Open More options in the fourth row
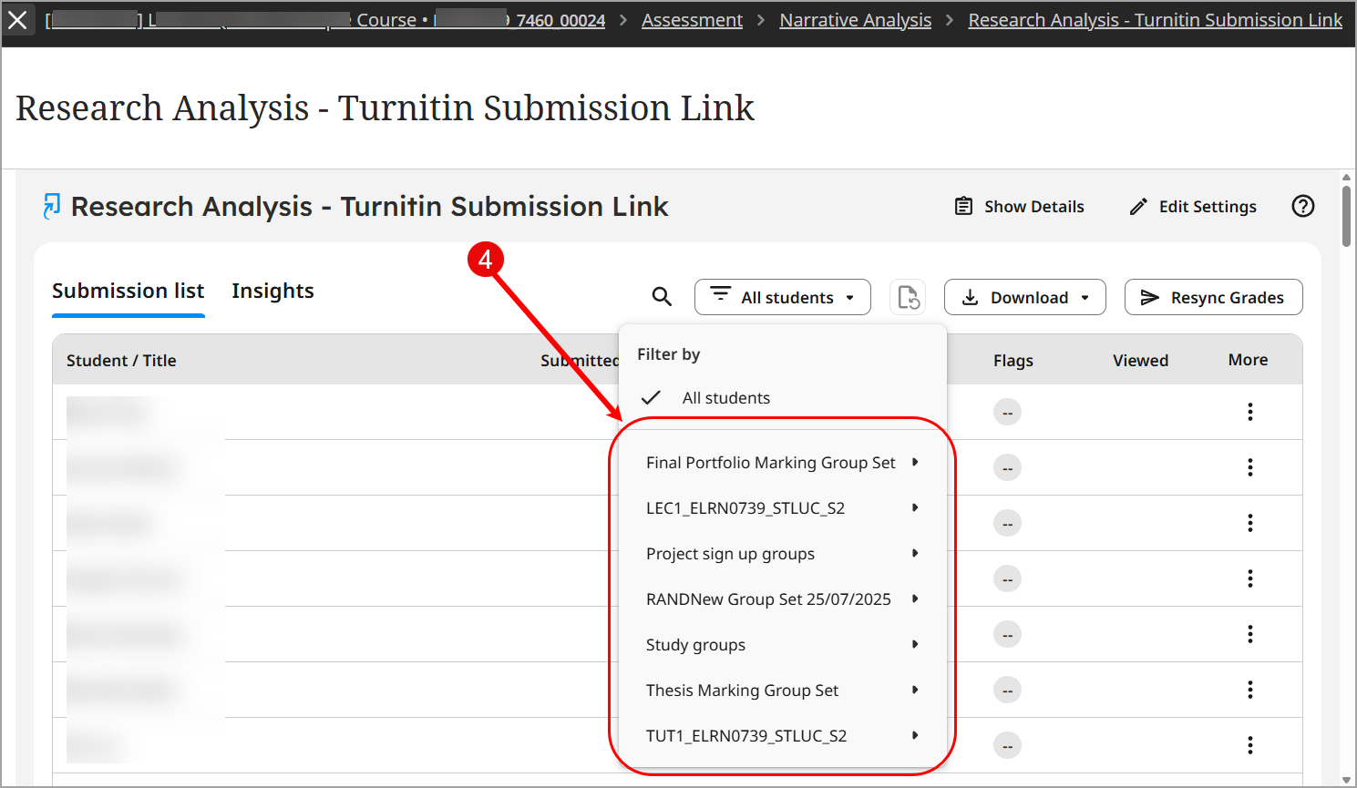Viewport: 1357px width, 788px height. [1249, 578]
